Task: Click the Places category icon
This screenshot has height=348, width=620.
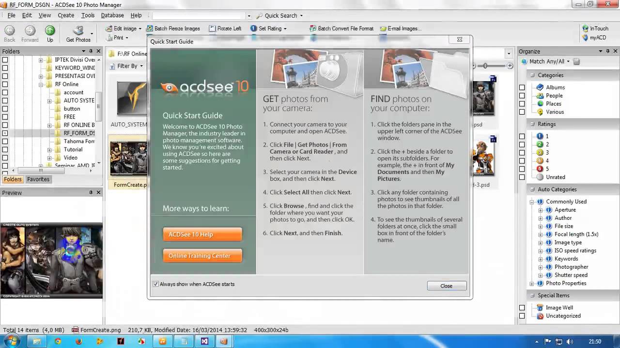Action: pyautogui.click(x=541, y=103)
